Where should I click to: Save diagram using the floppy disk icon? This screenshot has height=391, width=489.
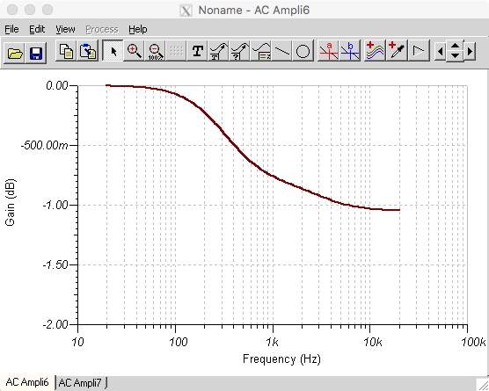(x=36, y=53)
